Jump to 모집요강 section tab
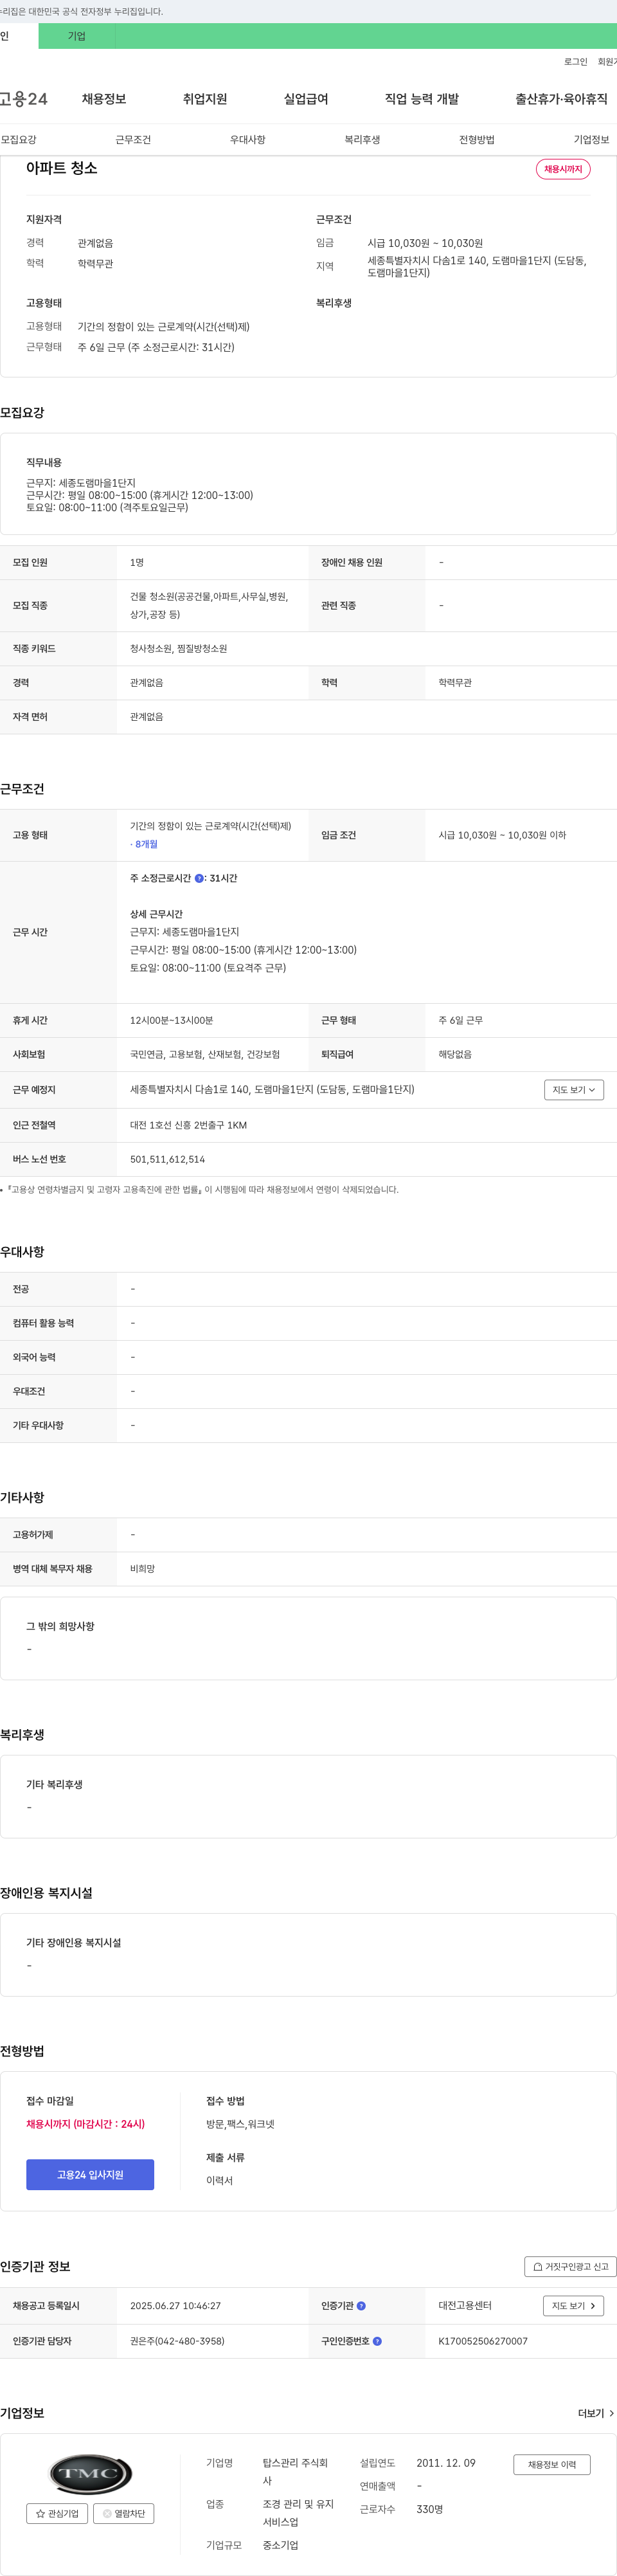This screenshot has width=617, height=2576. tap(19, 140)
